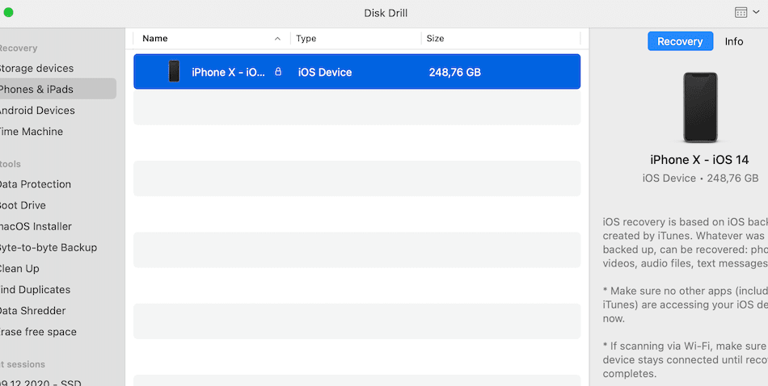This screenshot has width=768, height=386.
Task: Open Byte-to-byte Backup tool
Action: [x=48, y=248]
